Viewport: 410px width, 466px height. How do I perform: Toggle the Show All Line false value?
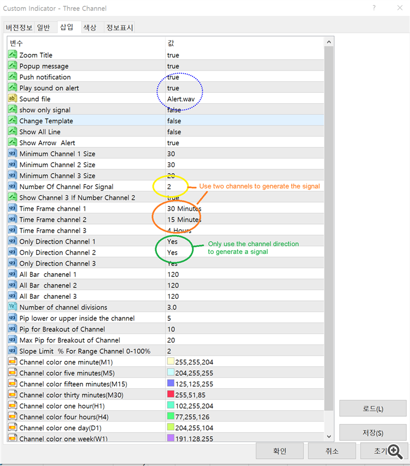click(x=174, y=132)
